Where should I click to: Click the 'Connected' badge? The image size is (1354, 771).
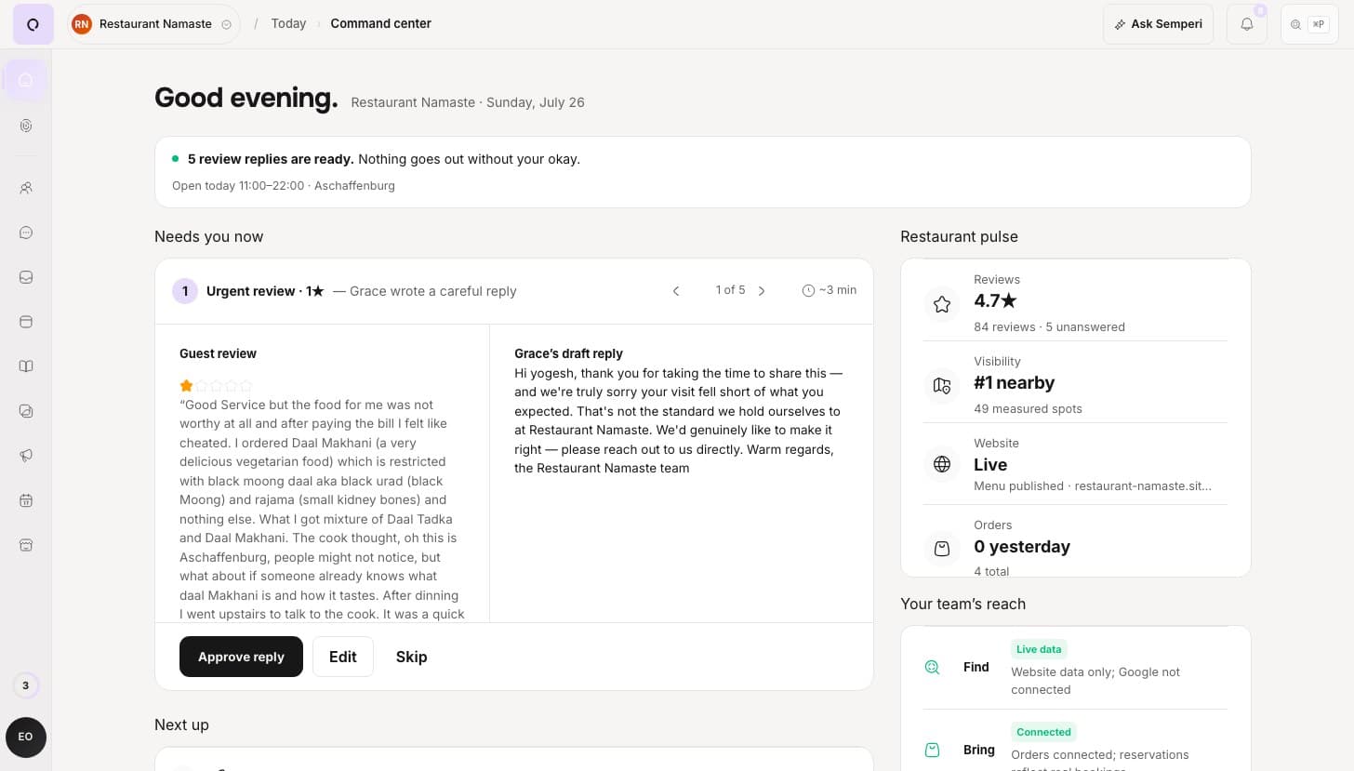coord(1043,732)
